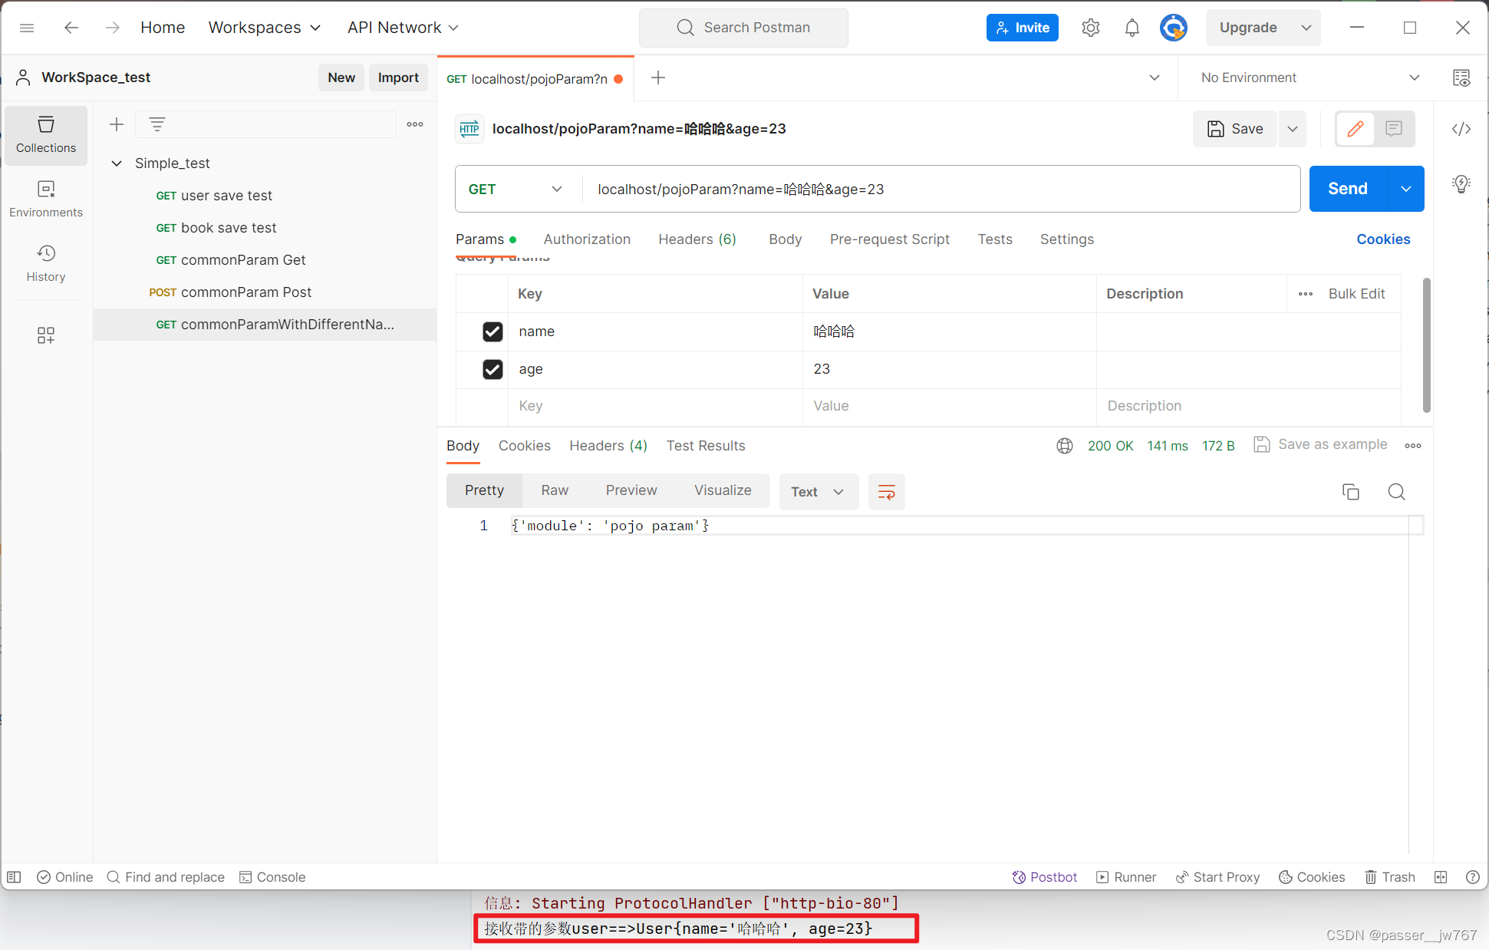Toggle response line wrap icon
The height and width of the screenshot is (950, 1489).
pyautogui.click(x=886, y=492)
